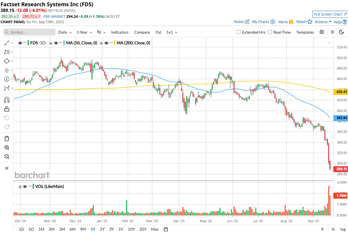This screenshot has width=348, height=236.
Task: Collapse the toolbar with double chevron up
Action: tap(332, 32)
